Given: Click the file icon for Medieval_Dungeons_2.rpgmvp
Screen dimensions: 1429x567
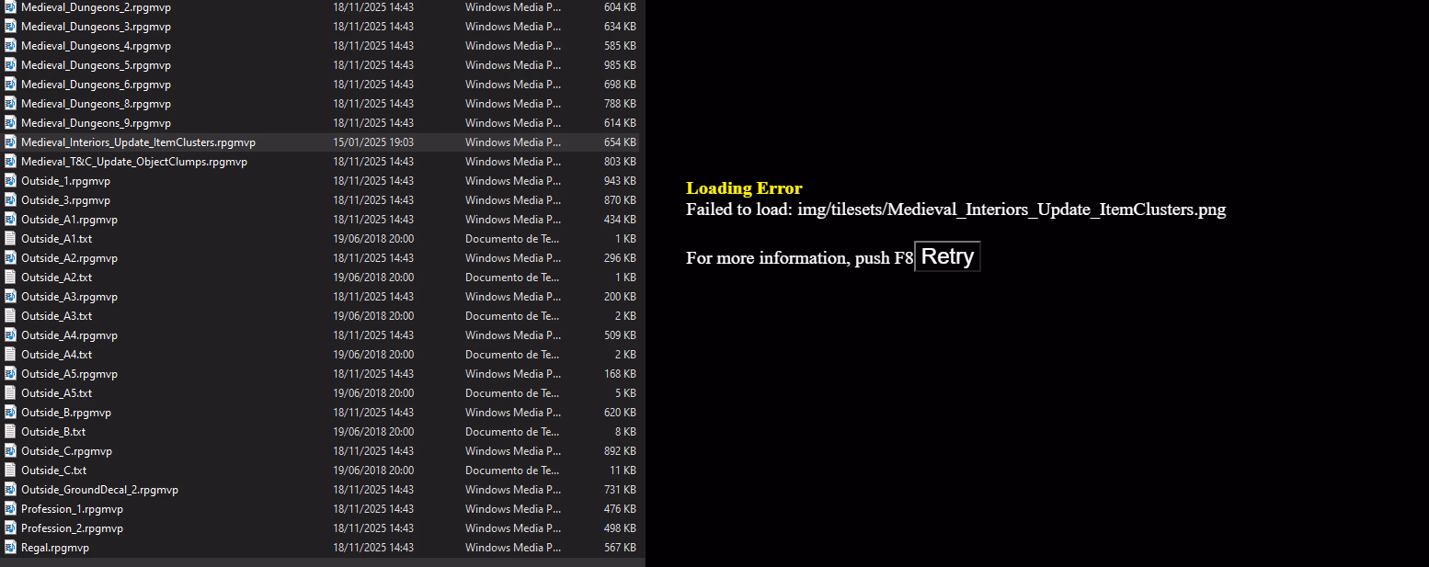Looking at the screenshot, I should 11,7.
